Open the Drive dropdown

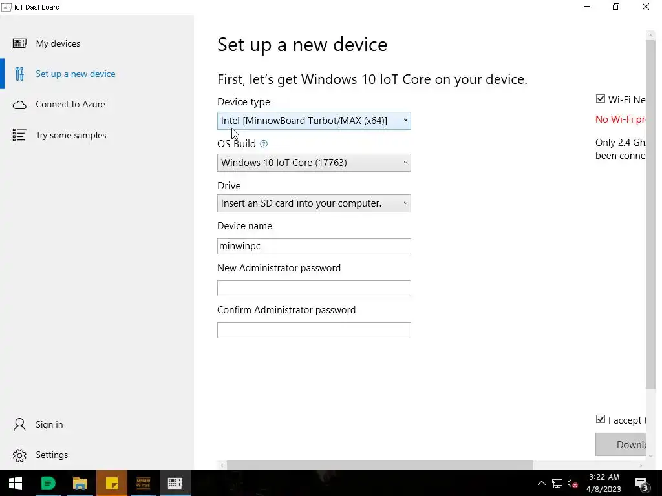pos(314,203)
